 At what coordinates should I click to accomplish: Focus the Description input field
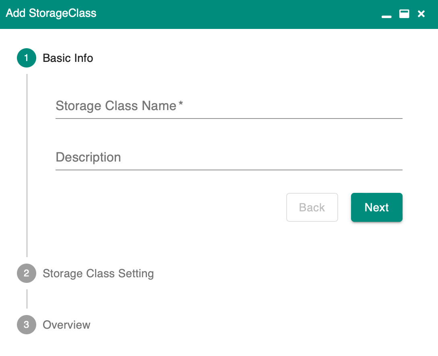tap(229, 158)
